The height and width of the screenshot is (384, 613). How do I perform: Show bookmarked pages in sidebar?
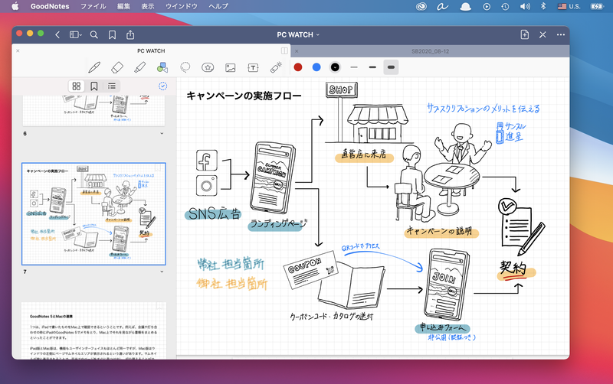coord(94,86)
